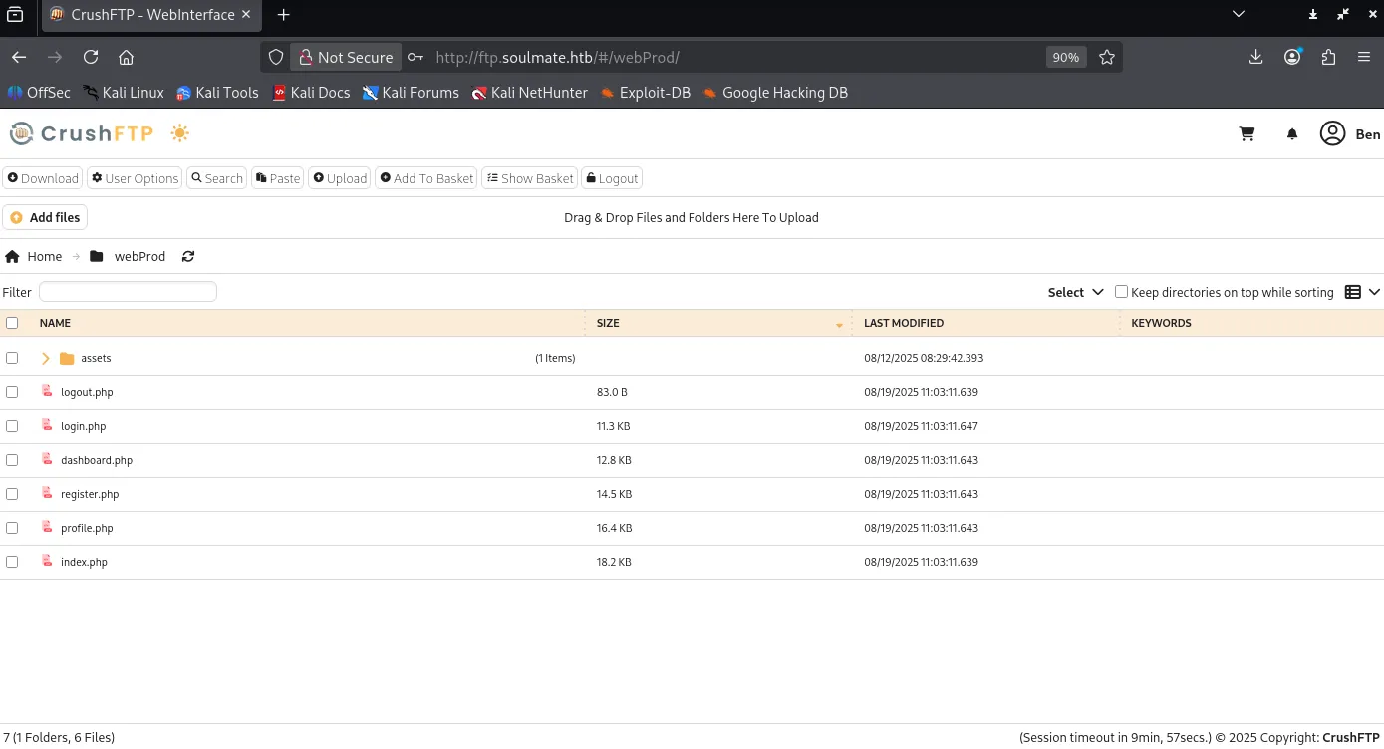This screenshot has height=749, width=1384.
Task: Click the refresh icon beside webProd
Action: coord(188,256)
